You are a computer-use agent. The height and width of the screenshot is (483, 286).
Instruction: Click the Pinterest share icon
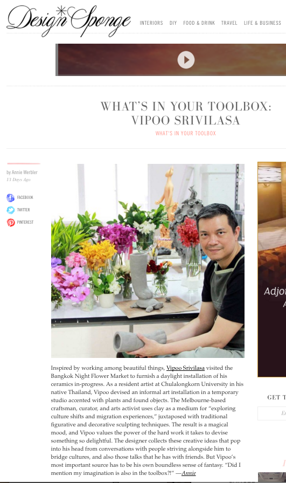coord(11,223)
